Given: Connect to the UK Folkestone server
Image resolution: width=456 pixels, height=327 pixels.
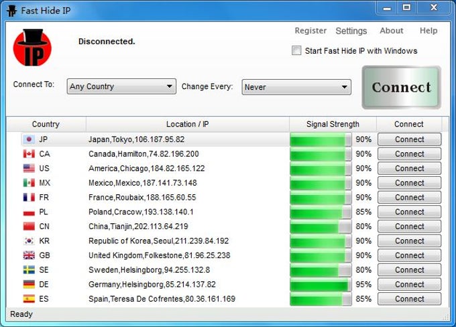Looking at the screenshot, I should point(409,255).
